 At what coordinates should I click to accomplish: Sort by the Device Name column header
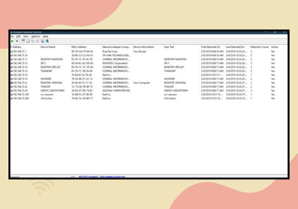(x=48, y=47)
